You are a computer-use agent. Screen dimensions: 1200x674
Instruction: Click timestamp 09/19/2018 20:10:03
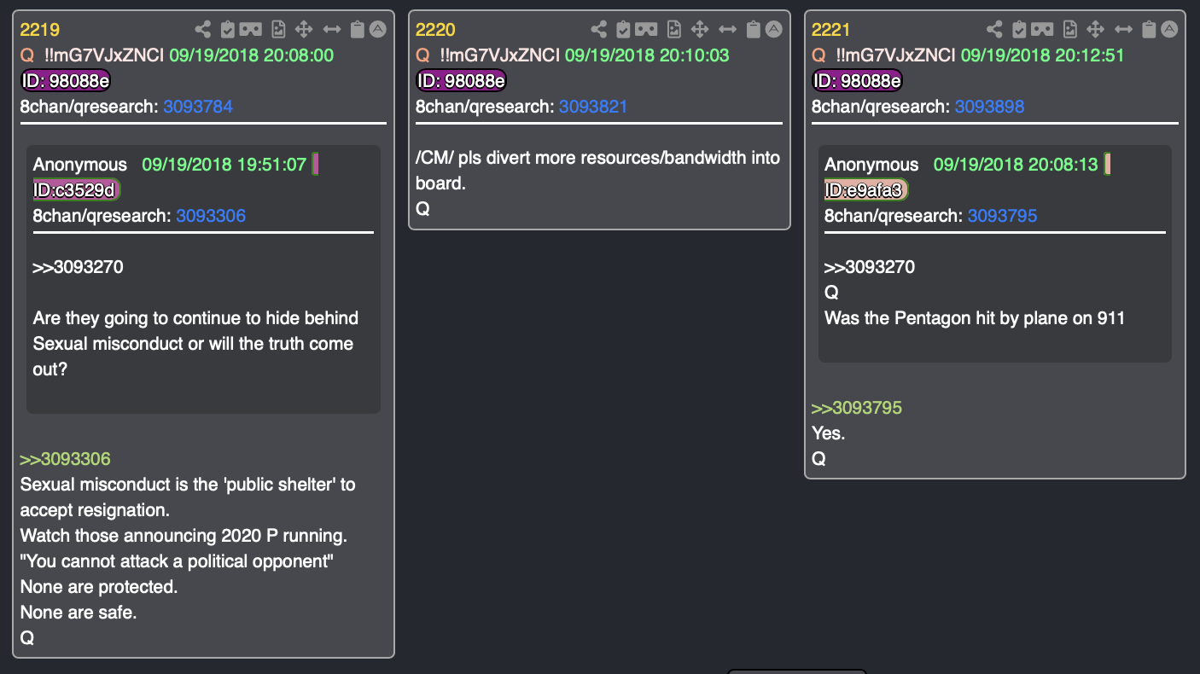point(647,55)
